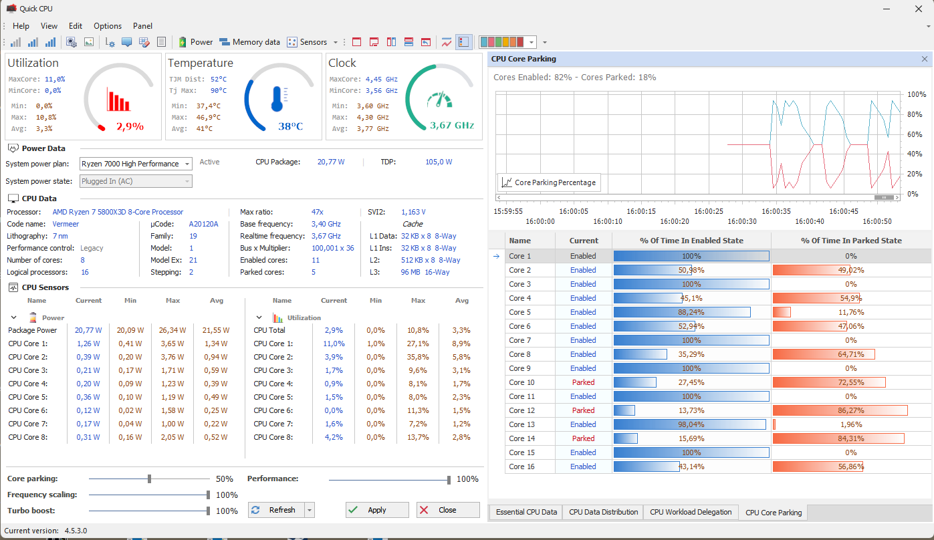
Task: Toggle the highlighted list panel toolbar icon
Action: pos(464,42)
